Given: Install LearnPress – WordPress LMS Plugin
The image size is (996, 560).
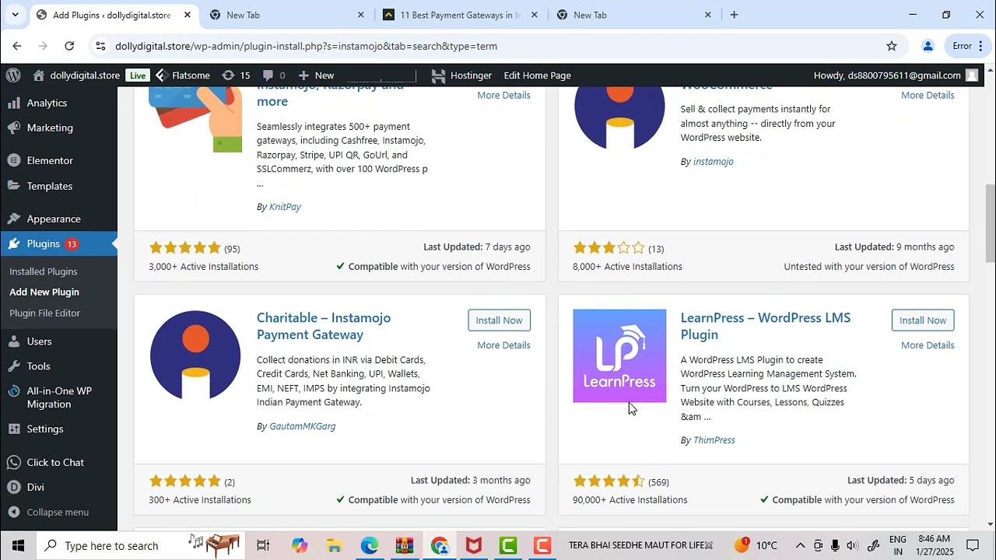Looking at the screenshot, I should point(923,320).
